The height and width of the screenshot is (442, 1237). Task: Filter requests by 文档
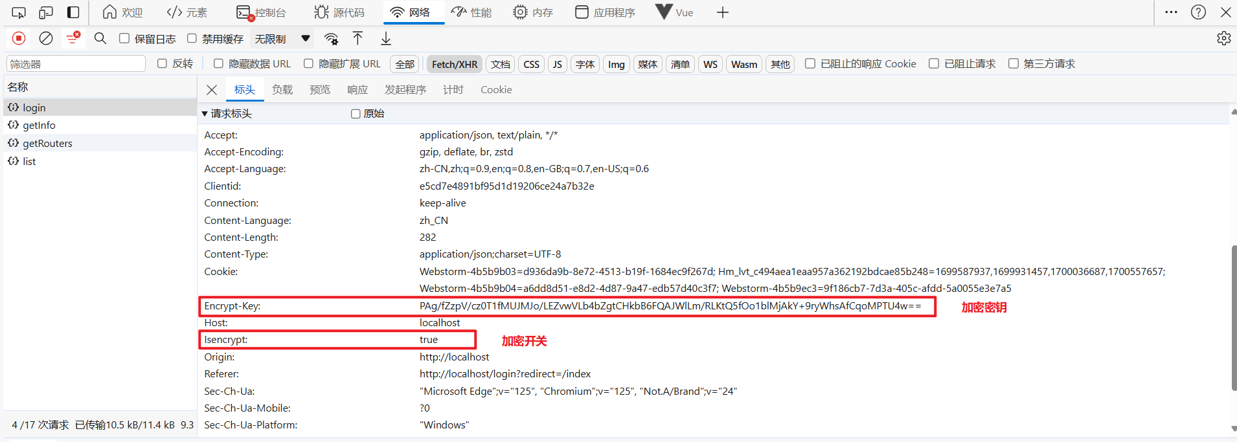pos(500,64)
